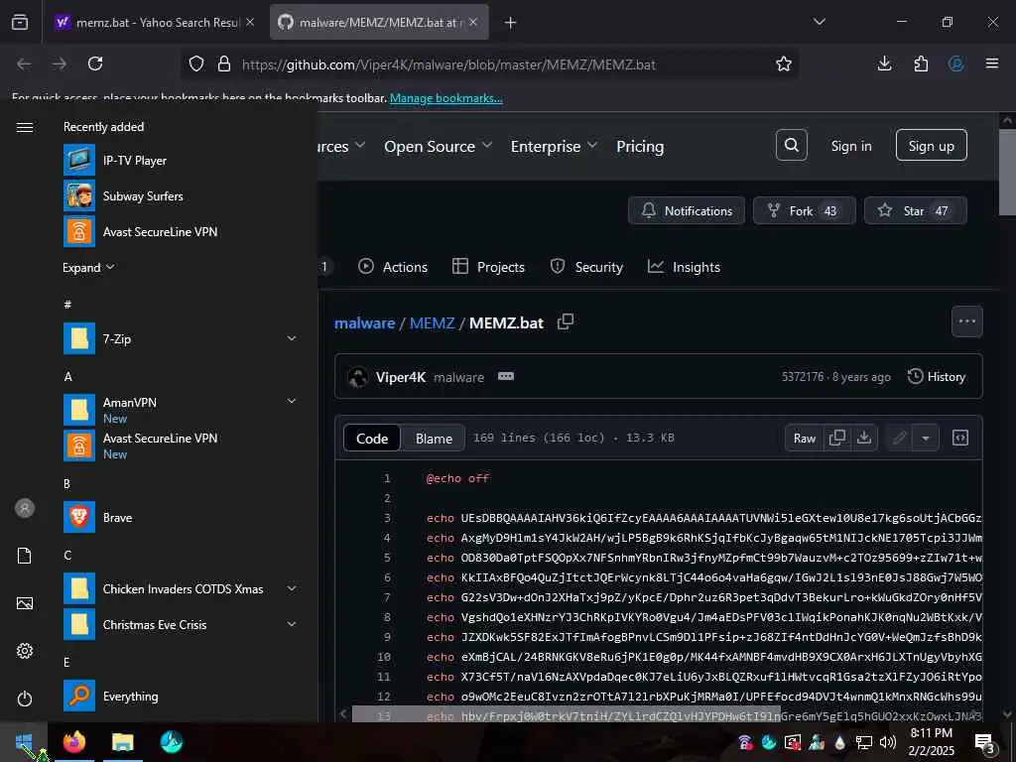Open File Explorer from the taskbar

coord(122,741)
